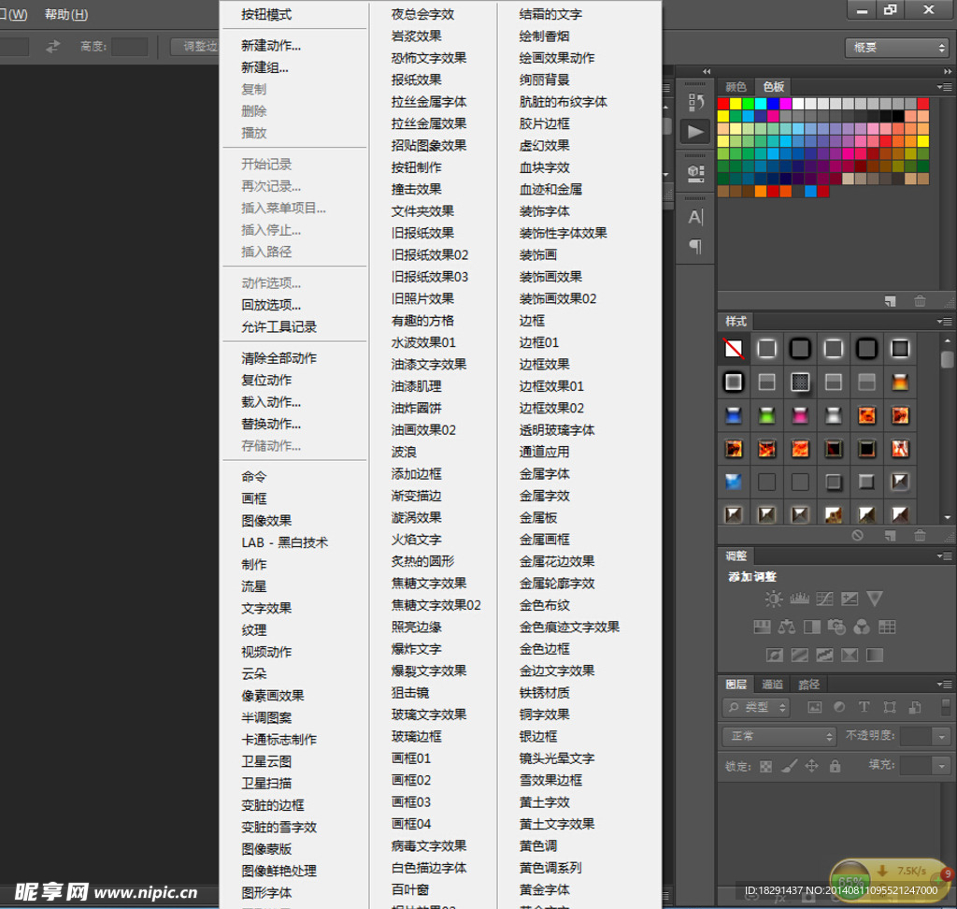Add a Gradient Map adjustment
Screen dimensions: 957x909
coord(874,656)
